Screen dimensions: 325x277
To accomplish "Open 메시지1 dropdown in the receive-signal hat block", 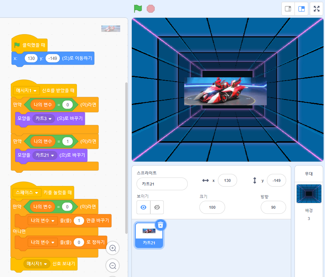I will pyautogui.click(x=26, y=90).
